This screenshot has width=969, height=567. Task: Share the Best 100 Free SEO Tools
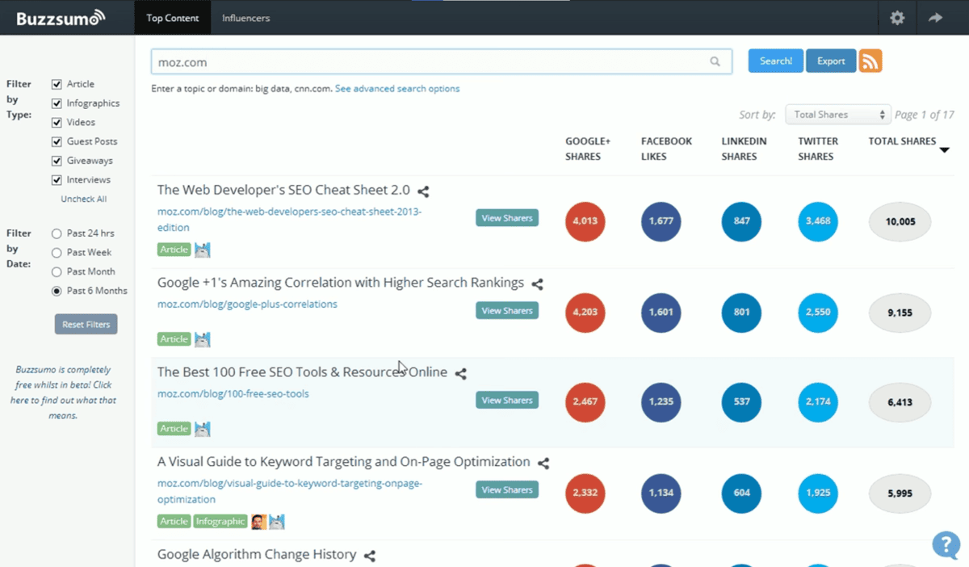(x=460, y=374)
